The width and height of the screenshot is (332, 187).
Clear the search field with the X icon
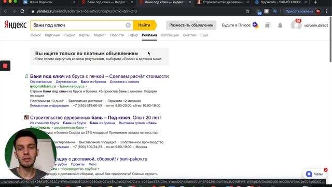(128, 25)
